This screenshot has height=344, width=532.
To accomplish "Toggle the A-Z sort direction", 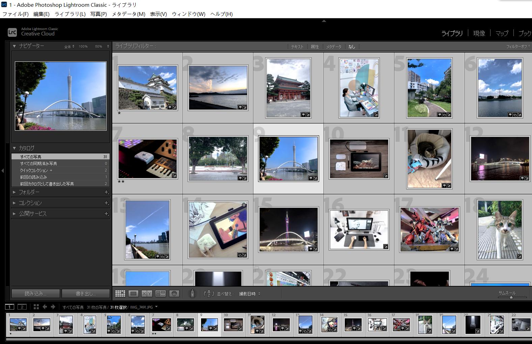I will coord(209,293).
